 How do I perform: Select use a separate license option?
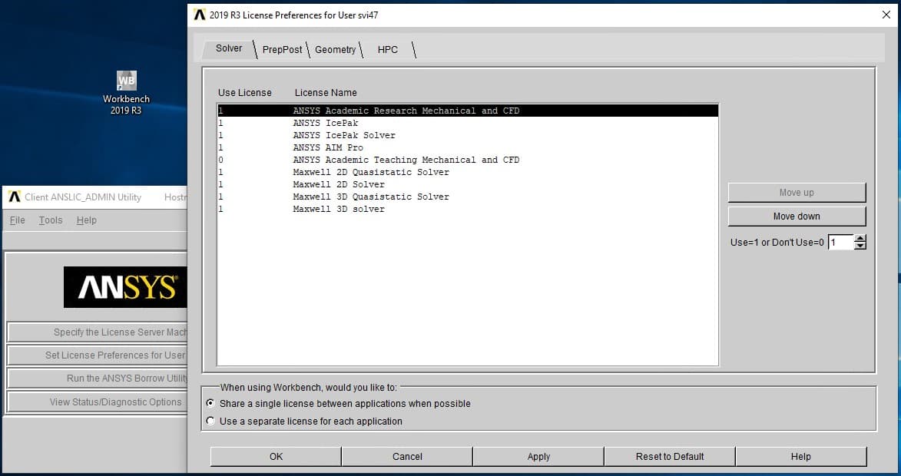(x=211, y=421)
